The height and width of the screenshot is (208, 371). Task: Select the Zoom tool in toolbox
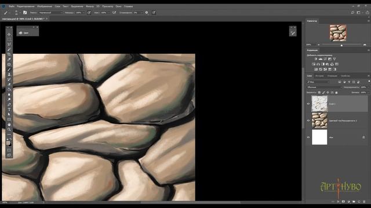pyautogui.click(x=9, y=129)
